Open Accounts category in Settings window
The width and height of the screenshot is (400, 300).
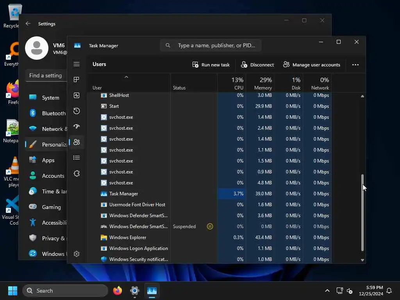point(47,176)
